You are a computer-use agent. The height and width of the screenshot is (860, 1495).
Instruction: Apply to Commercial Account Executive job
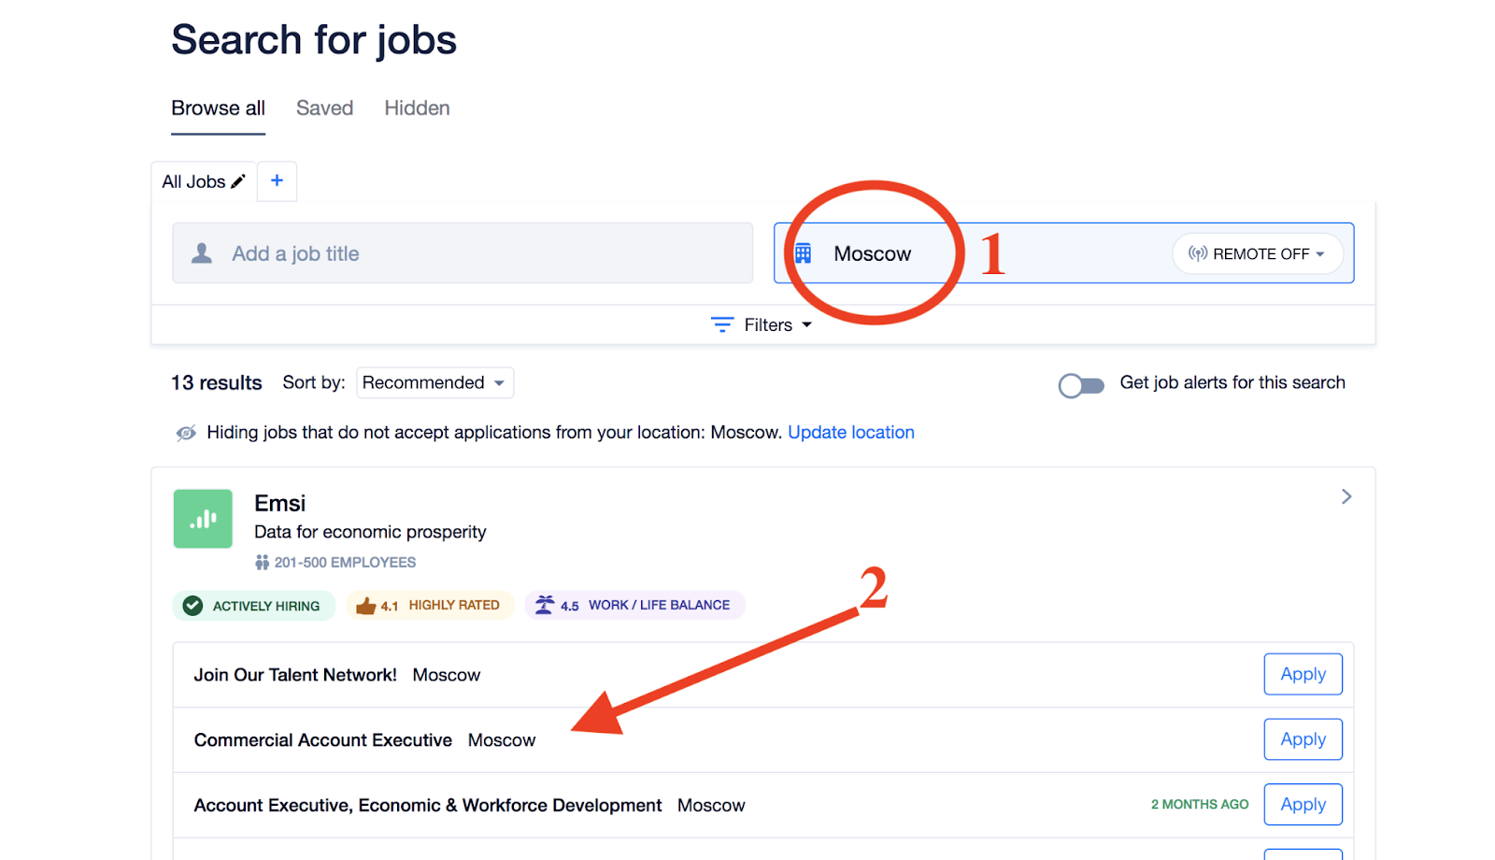click(1303, 739)
